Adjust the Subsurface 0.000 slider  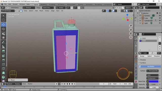click(154, 84)
